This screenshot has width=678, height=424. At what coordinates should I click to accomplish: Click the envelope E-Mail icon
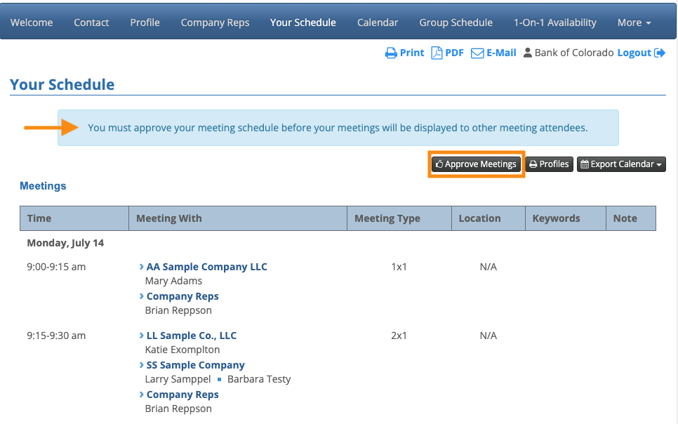[x=477, y=53]
